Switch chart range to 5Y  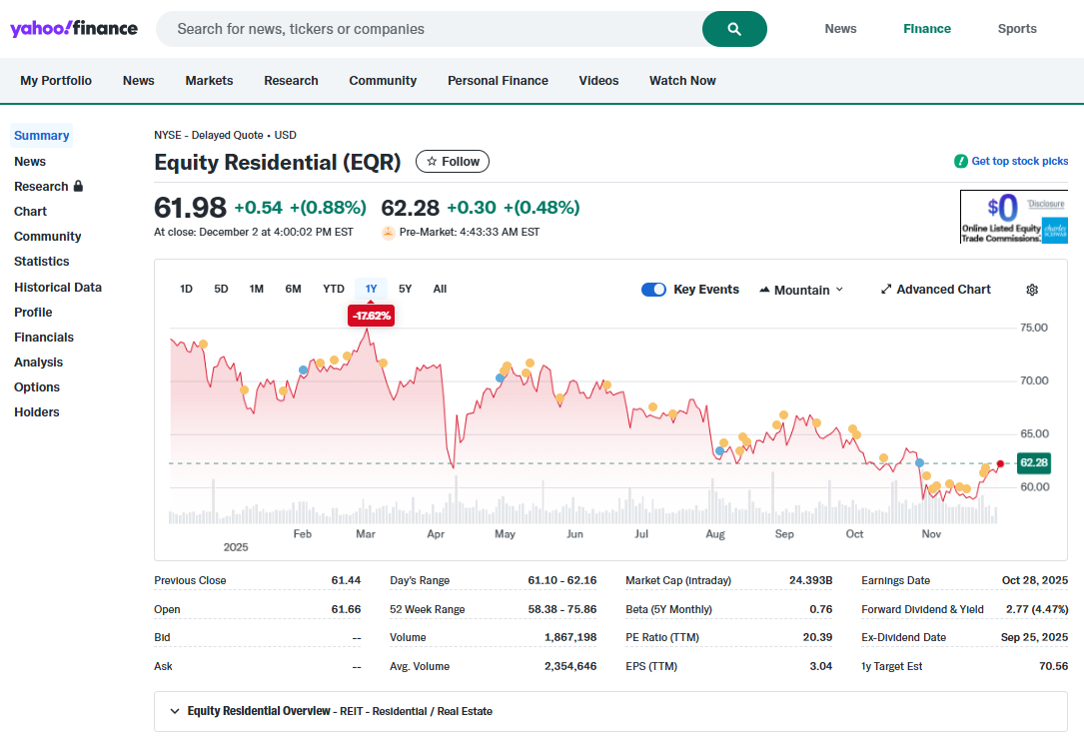click(x=405, y=289)
